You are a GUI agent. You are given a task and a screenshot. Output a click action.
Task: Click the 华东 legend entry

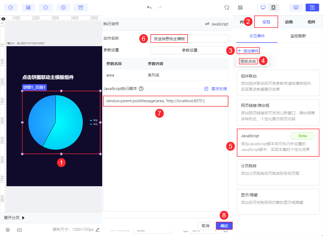point(94,120)
